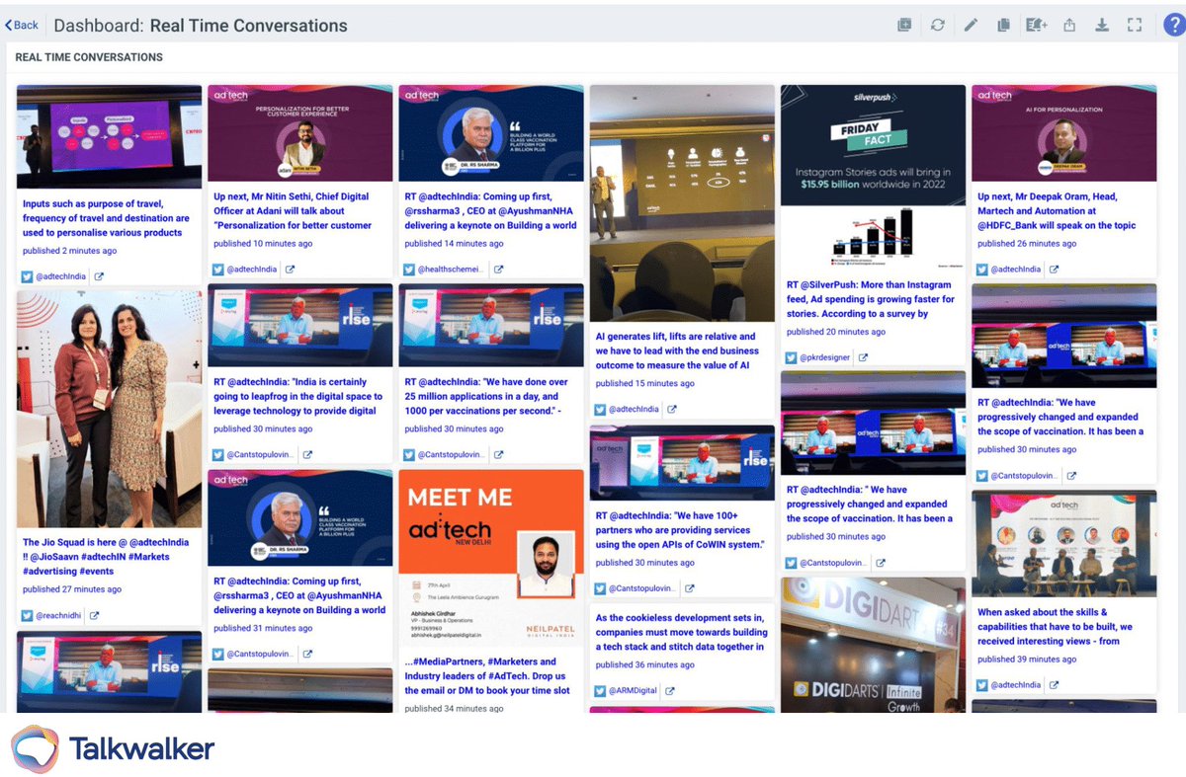
Task: Open 'Up next, Mr Deepak Oram' post
Action: tap(1057, 211)
